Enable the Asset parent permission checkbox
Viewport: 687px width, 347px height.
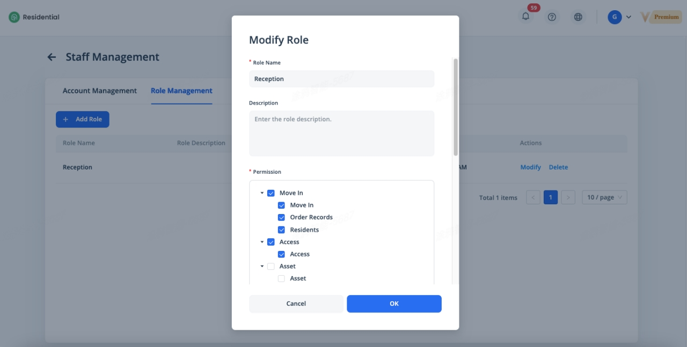tap(271, 267)
